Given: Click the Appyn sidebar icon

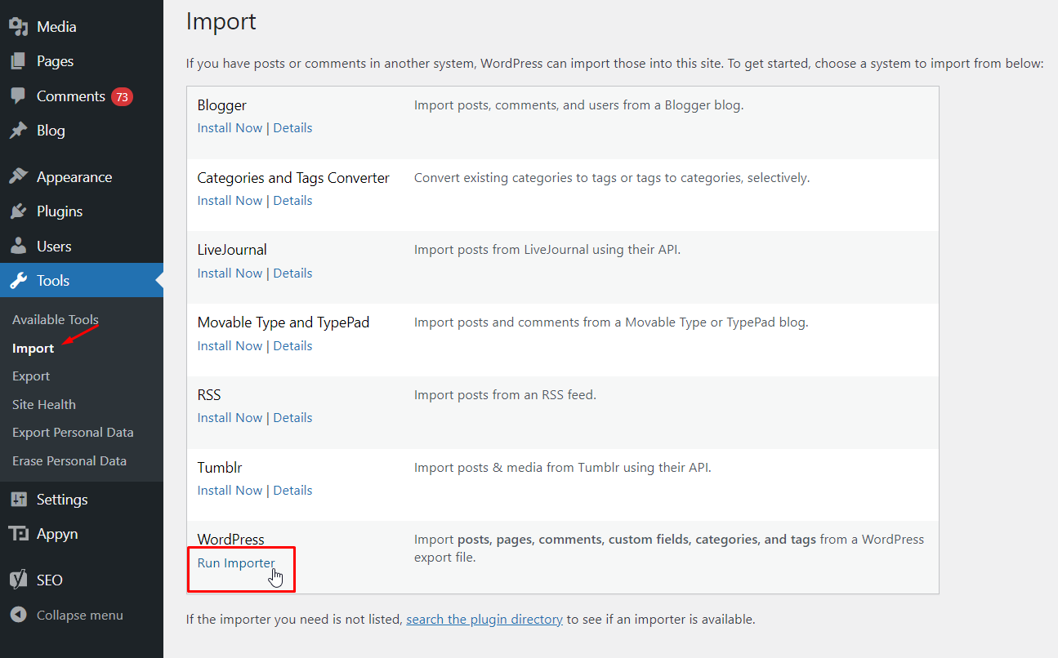Looking at the screenshot, I should coord(18,534).
